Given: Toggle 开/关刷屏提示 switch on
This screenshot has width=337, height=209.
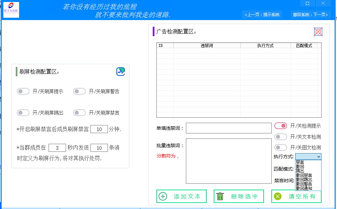Looking at the screenshot, I should 23,91.
